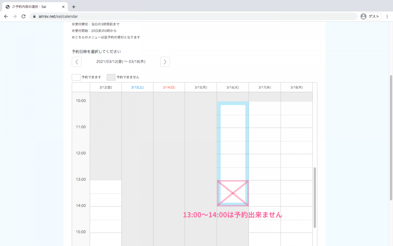Click the 3/15(月) column header
The height and width of the screenshot is (246, 393).
[201, 88]
